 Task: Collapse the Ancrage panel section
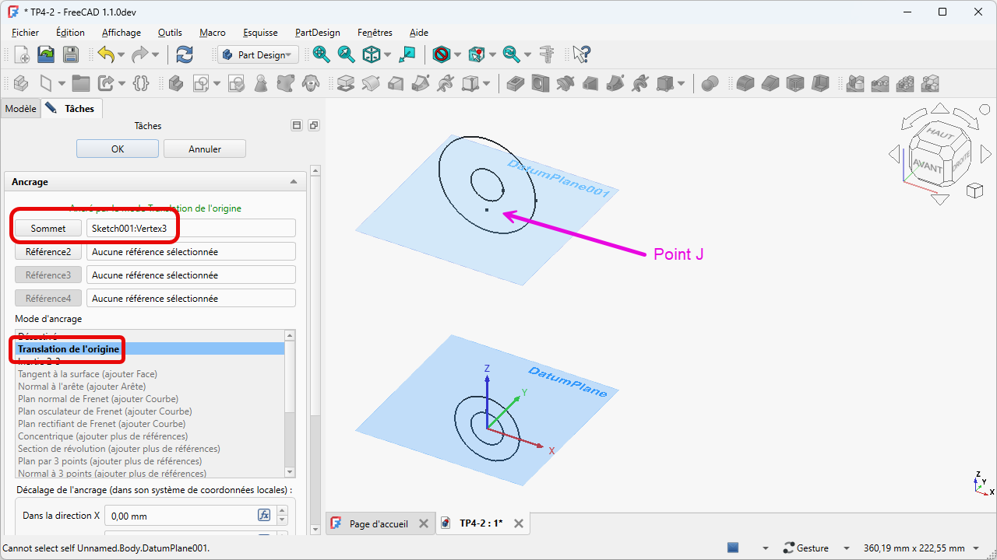point(294,182)
